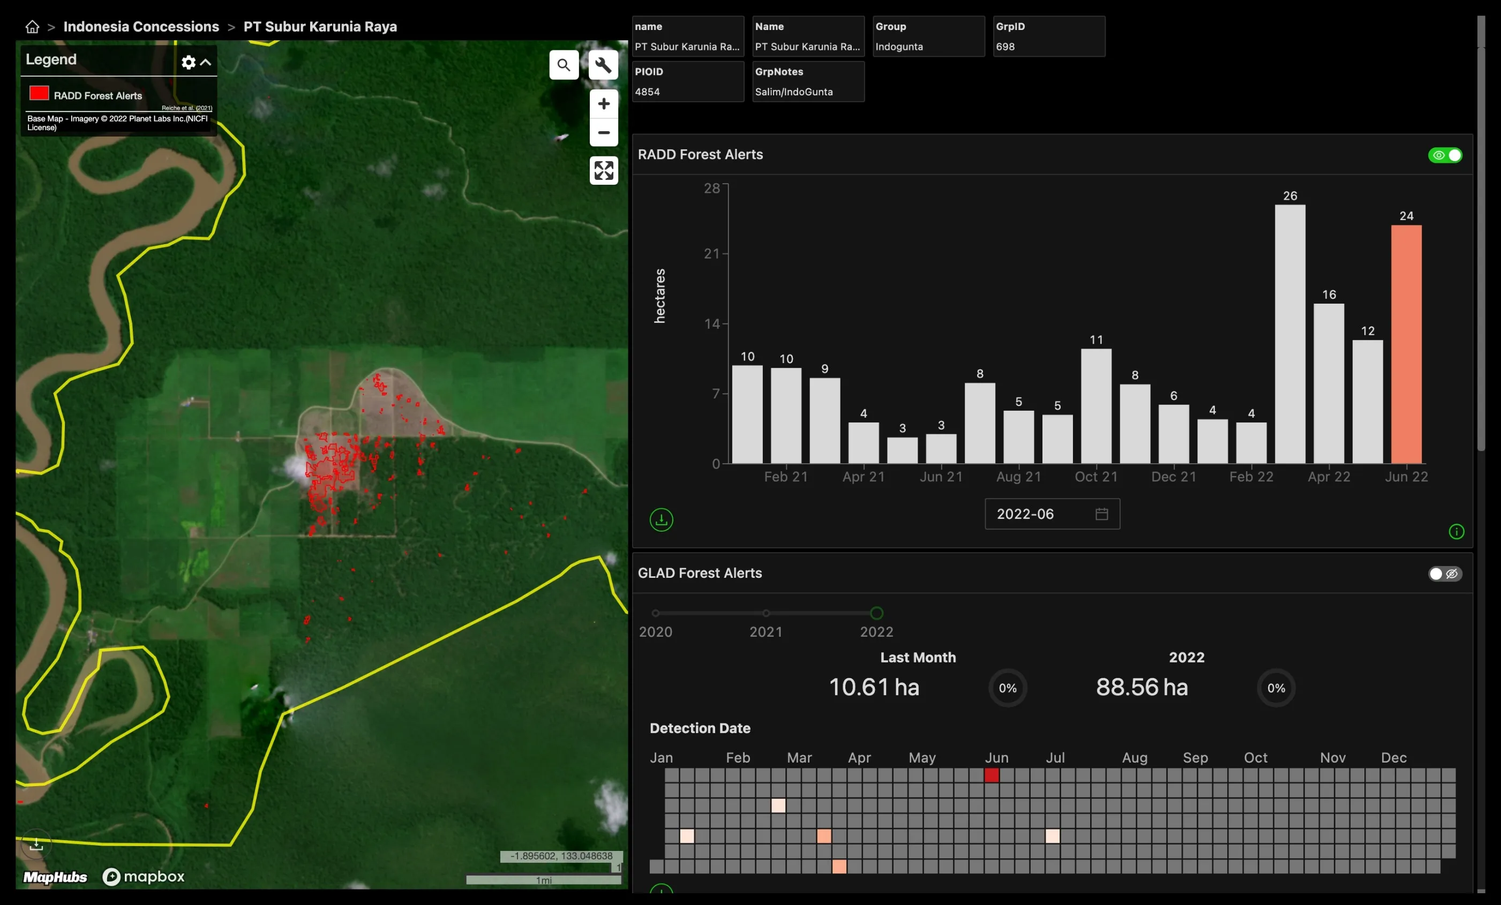Image resolution: width=1501 pixels, height=905 pixels.
Task: Click the RADD Forest Alerts red swatch
Action: point(39,93)
